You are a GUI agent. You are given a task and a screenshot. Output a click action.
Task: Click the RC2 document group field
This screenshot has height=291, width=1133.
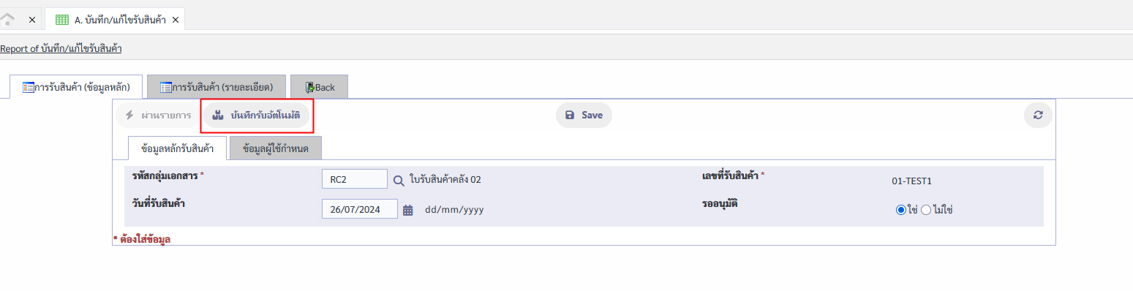pos(355,179)
